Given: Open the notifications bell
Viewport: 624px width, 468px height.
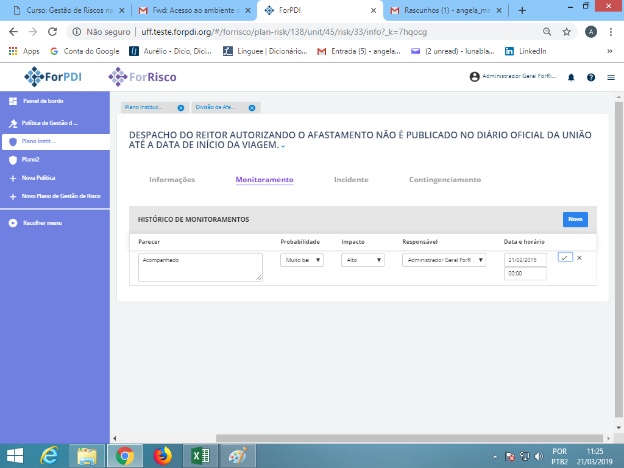Looking at the screenshot, I should click(571, 77).
